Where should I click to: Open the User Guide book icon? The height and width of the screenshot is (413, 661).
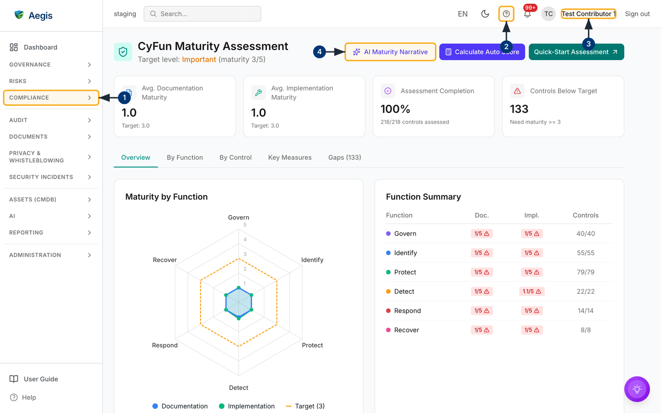point(14,379)
